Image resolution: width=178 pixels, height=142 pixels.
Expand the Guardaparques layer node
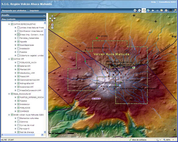(15, 45)
